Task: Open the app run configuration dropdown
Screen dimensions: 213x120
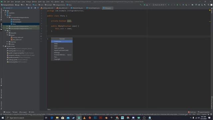Action: pyautogui.click(x=147, y=5)
